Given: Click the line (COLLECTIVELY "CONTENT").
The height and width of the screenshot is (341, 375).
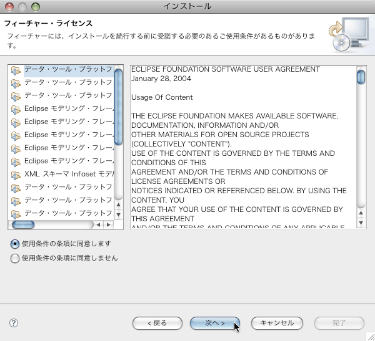Looking at the screenshot, I should click(x=181, y=144).
